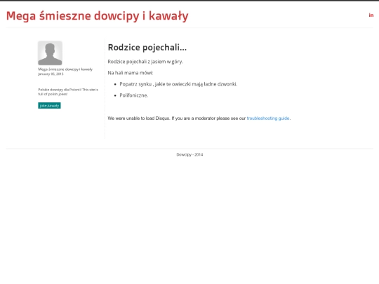Click the line 'Na hali mama mówi:'
379x284 pixels.
click(131, 73)
